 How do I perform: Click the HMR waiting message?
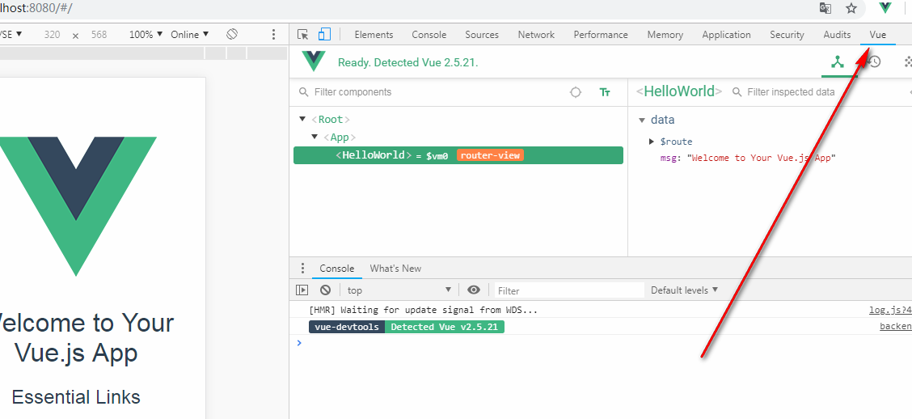pos(424,310)
